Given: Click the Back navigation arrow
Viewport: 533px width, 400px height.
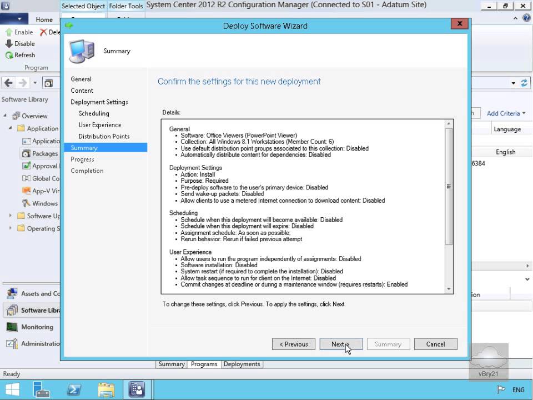Looking at the screenshot, I should click(x=9, y=83).
